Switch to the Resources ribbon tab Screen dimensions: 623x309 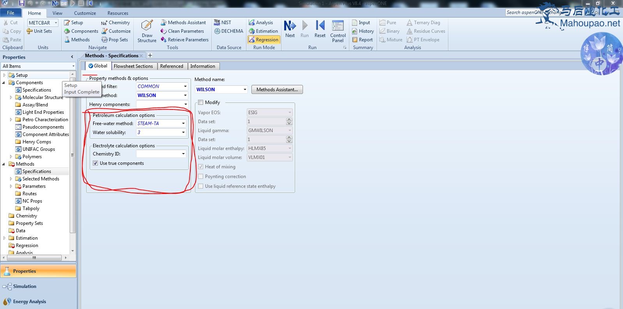tap(118, 13)
